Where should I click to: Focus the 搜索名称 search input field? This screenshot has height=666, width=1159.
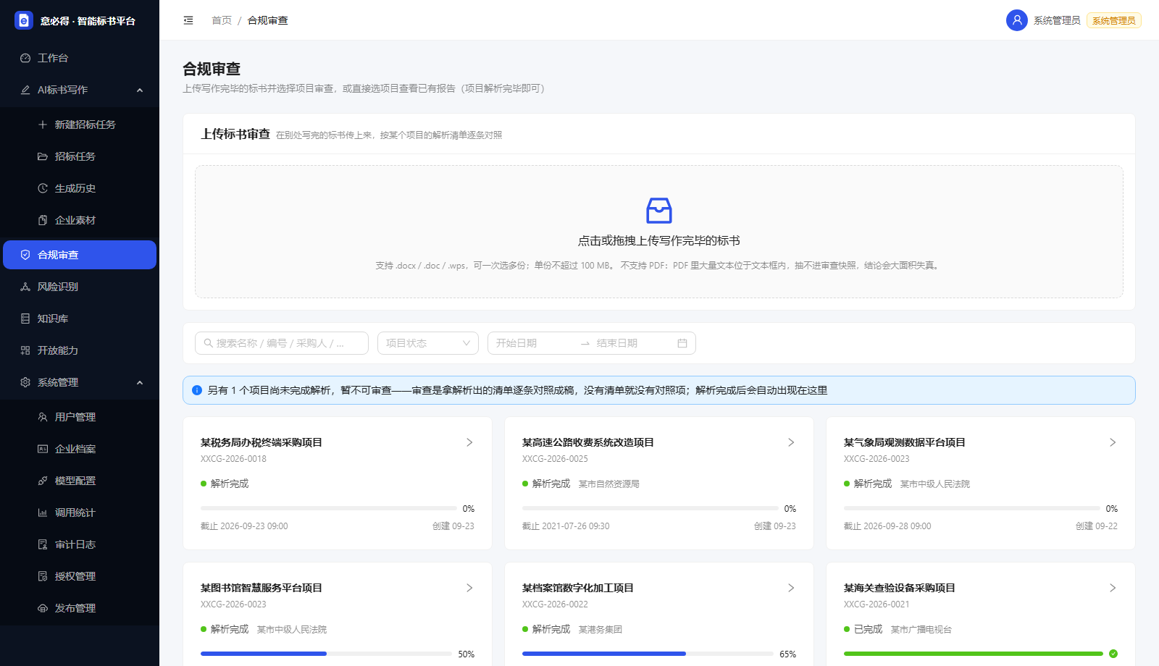(x=282, y=343)
